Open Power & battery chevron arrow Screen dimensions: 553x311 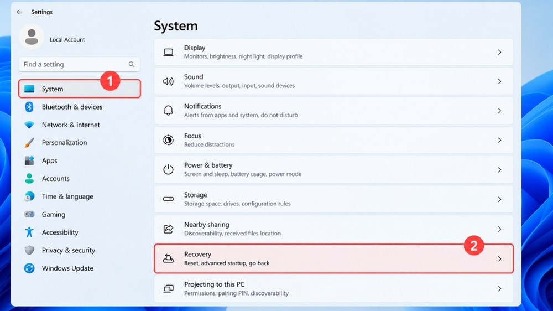click(499, 170)
